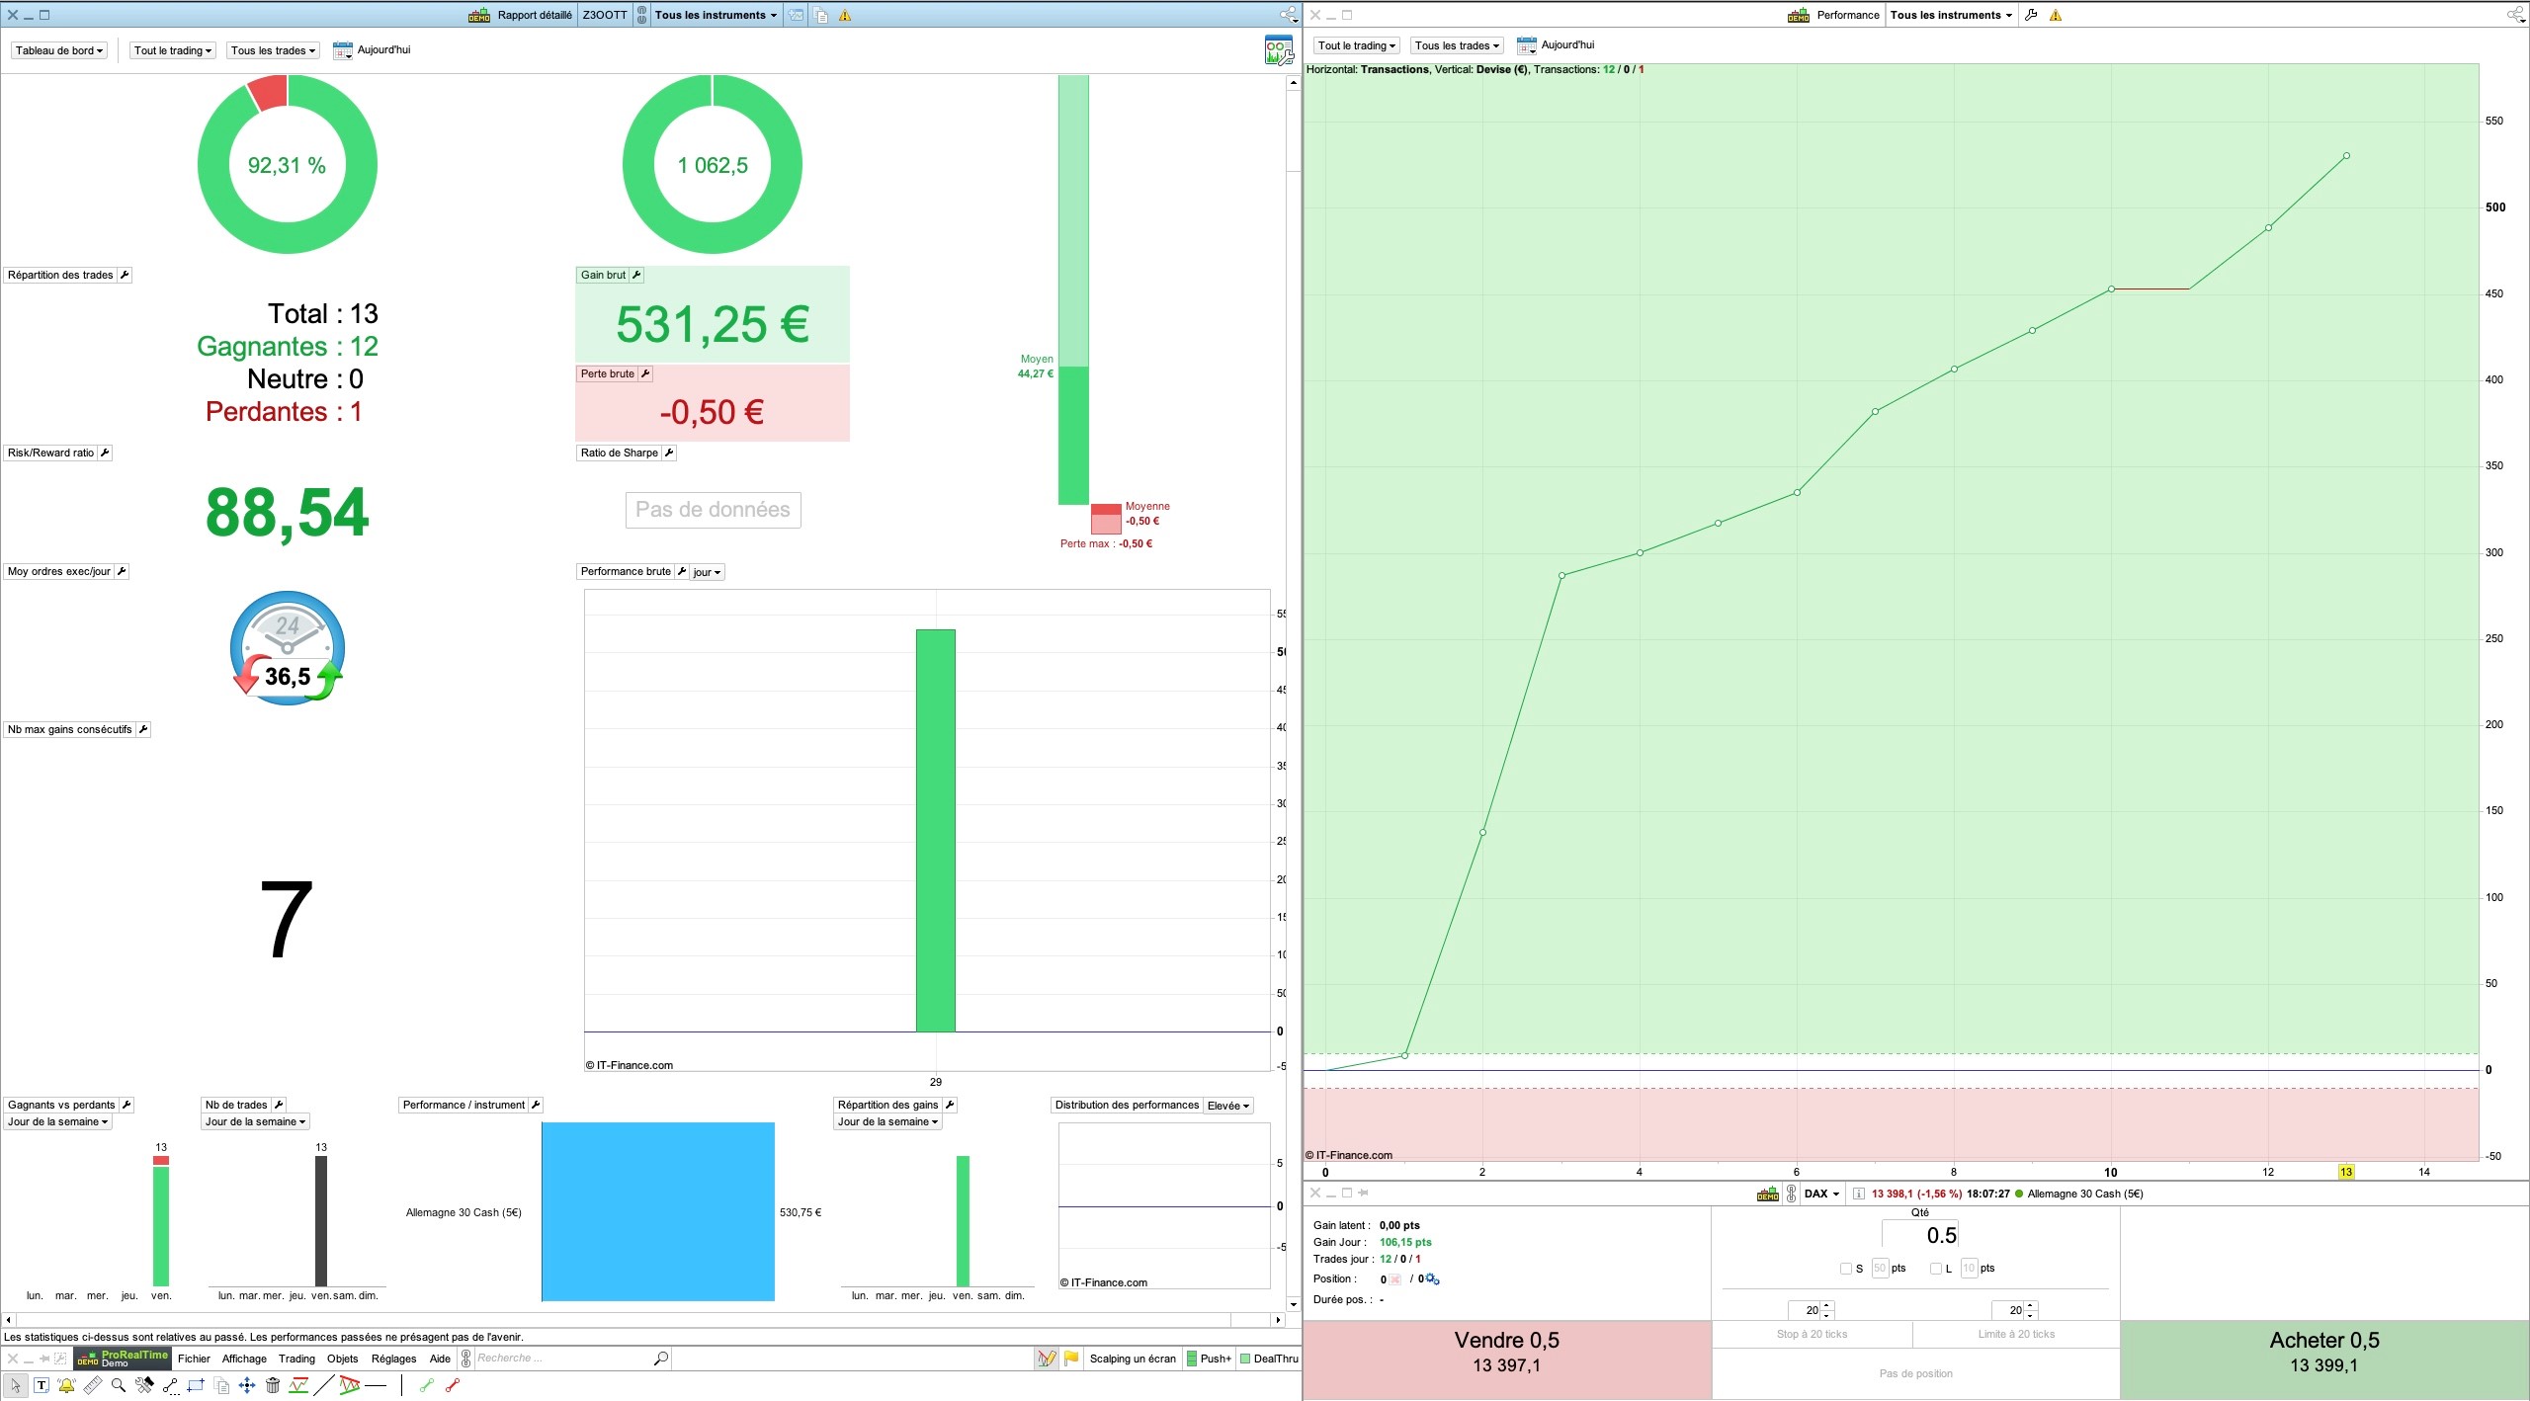Image resolution: width=2530 pixels, height=1401 pixels.
Task: Open the Réglages menu
Action: pos(393,1359)
